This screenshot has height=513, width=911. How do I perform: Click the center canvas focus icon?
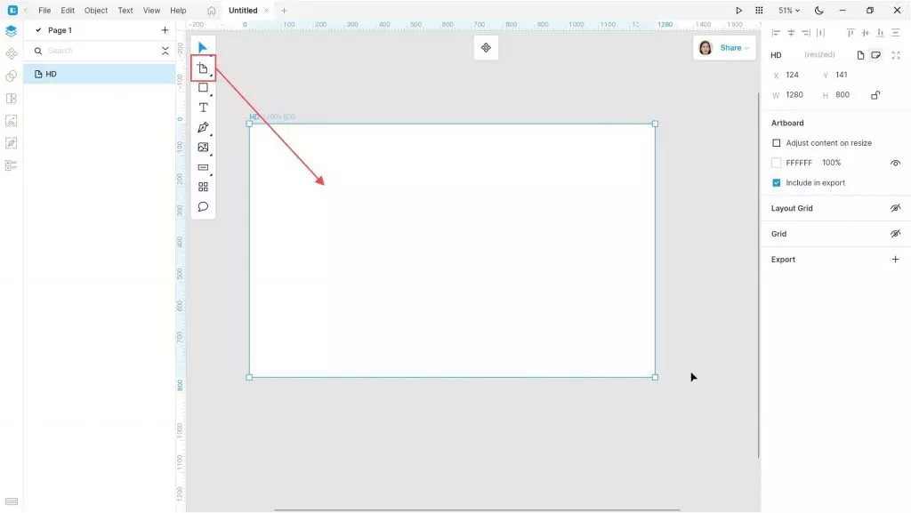(x=486, y=48)
